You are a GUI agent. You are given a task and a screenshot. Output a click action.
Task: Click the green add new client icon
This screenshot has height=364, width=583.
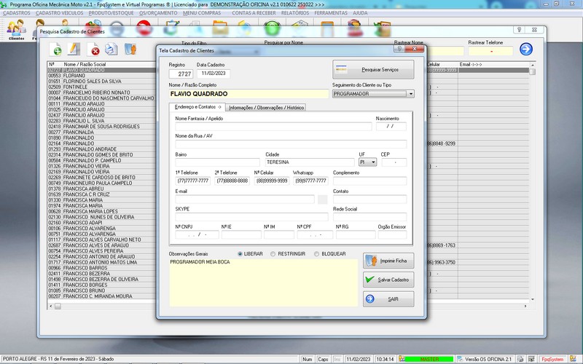click(56, 50)
